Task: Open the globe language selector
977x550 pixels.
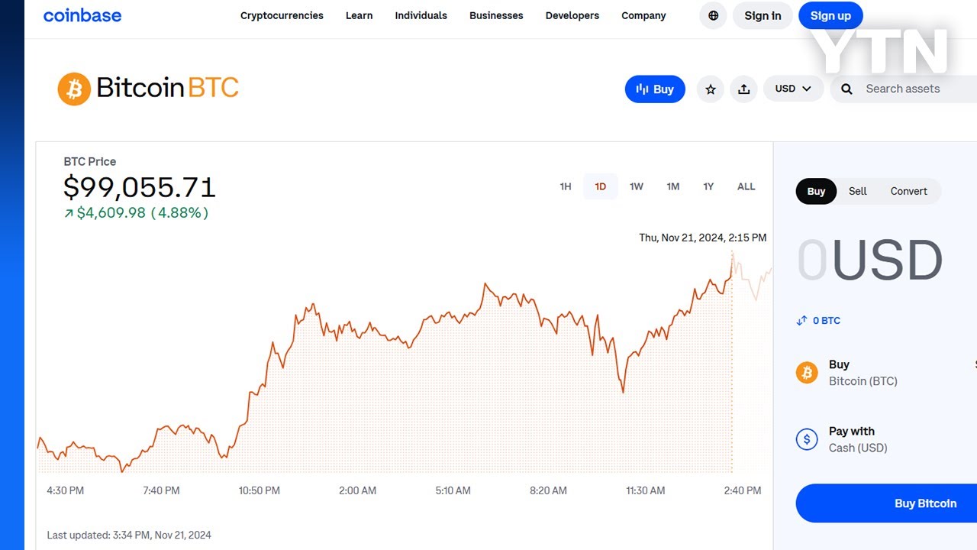Action: click(713, 15)
